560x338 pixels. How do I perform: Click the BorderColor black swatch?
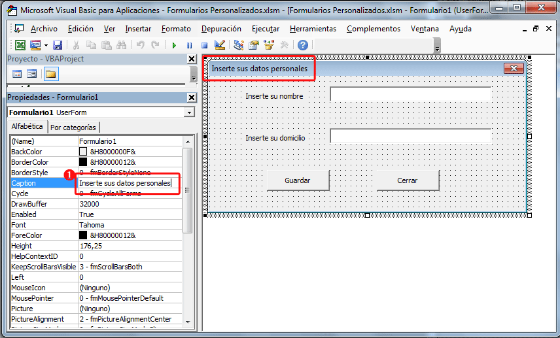pos(83,162)
